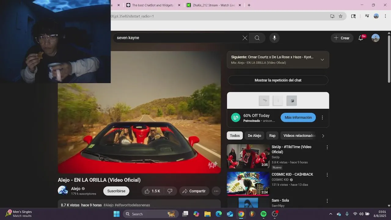This screenshot has height=220, width=391.
Task: Open Chrome media controls icon
Action: pos(367,16)
